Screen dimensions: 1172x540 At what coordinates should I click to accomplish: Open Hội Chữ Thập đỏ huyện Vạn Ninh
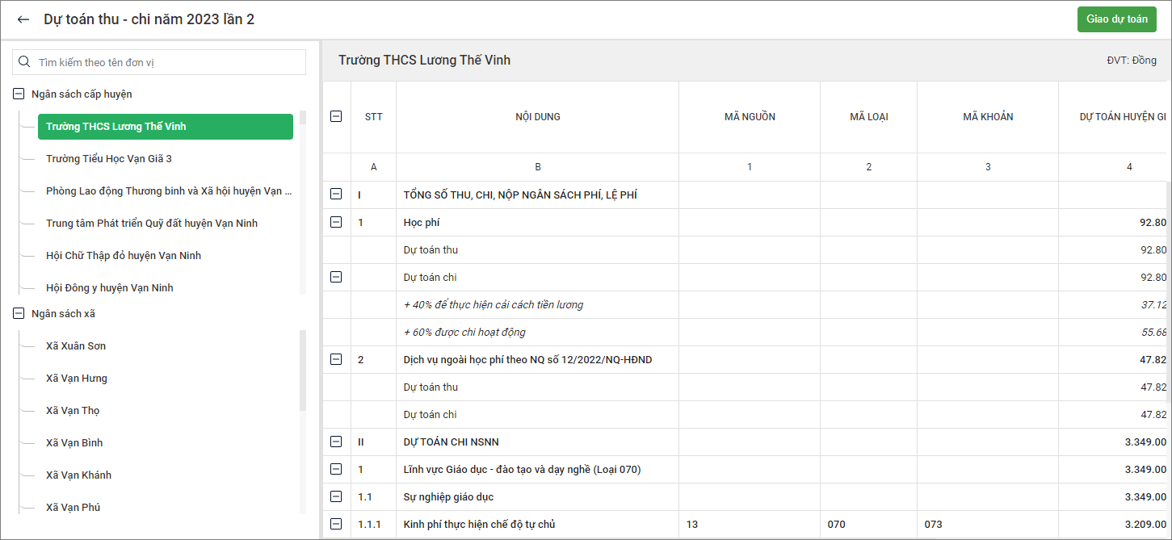coord(124,256)
